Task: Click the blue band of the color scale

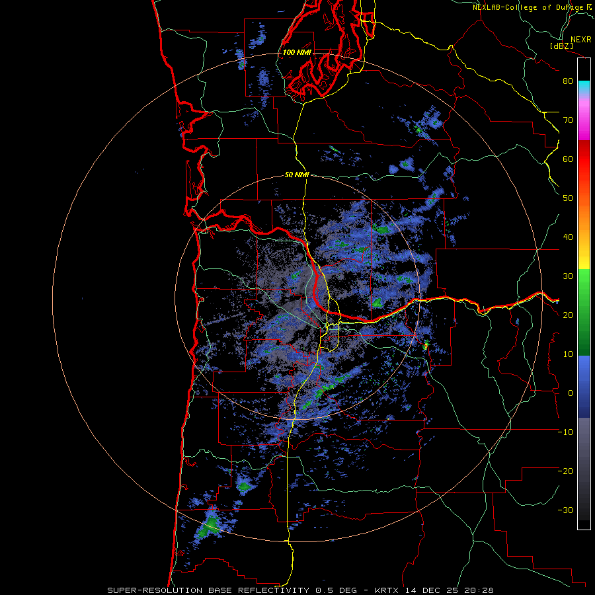Action: coord(584,386)
